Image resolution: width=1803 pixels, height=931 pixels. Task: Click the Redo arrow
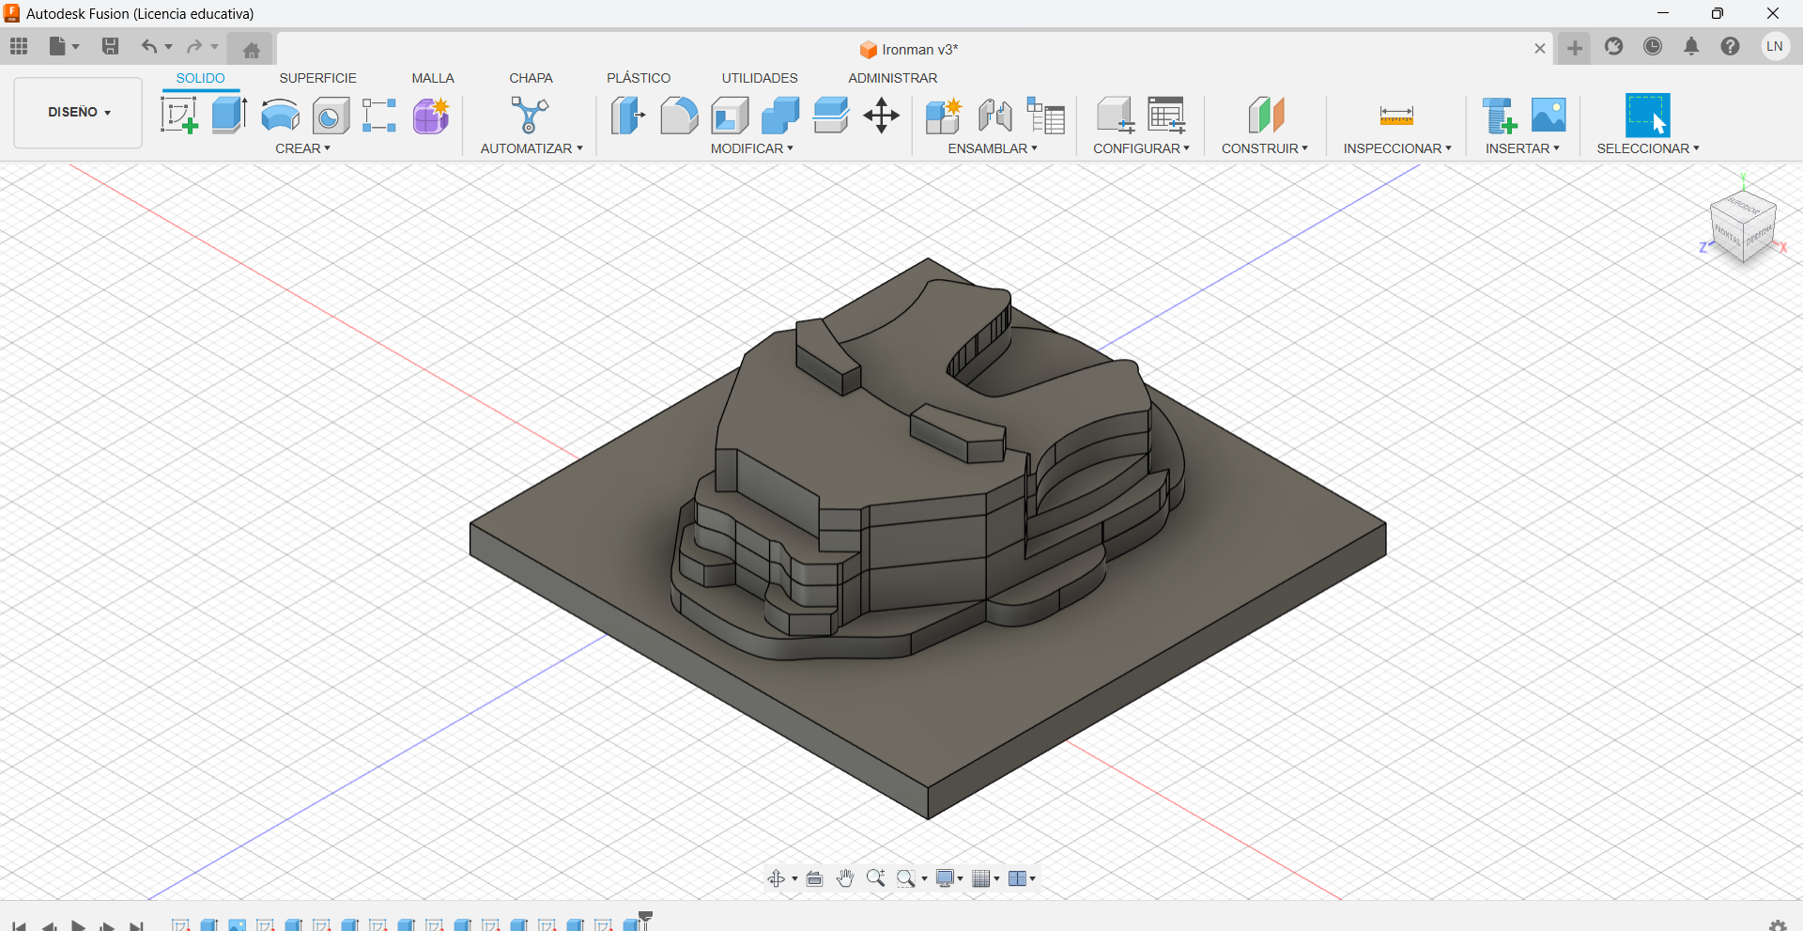[x=194, y=46]
